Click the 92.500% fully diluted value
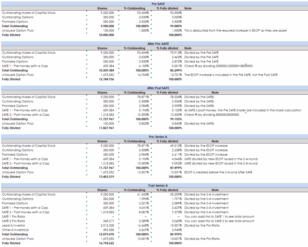This screenshot has height=247, width=308. [176, 13]
